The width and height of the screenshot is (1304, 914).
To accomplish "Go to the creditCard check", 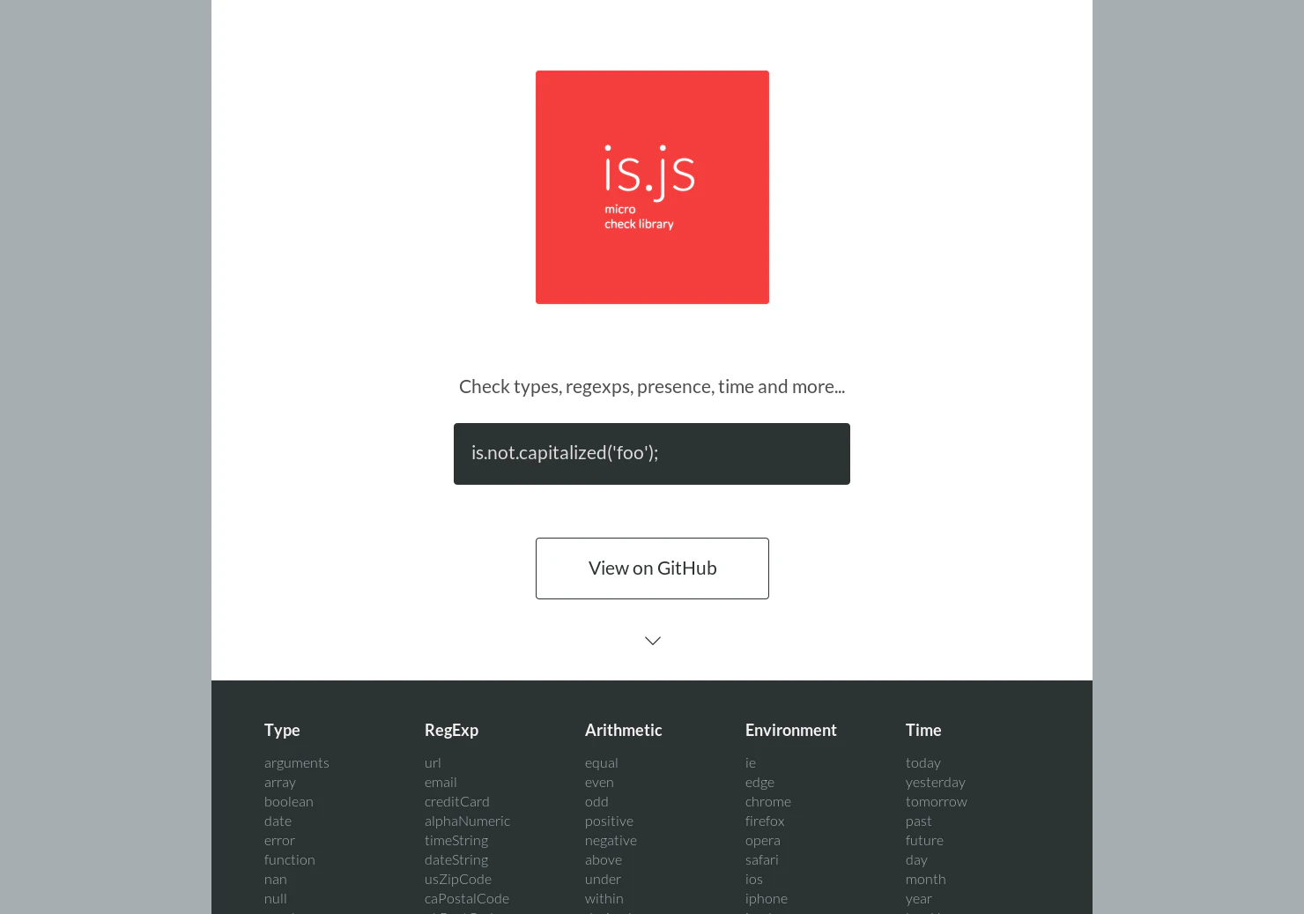I will (457, 802).
